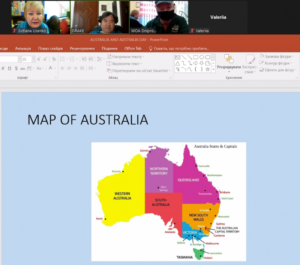Decrease the list indent level
This screenshot has width=300, height=265.
click(84, 59)
